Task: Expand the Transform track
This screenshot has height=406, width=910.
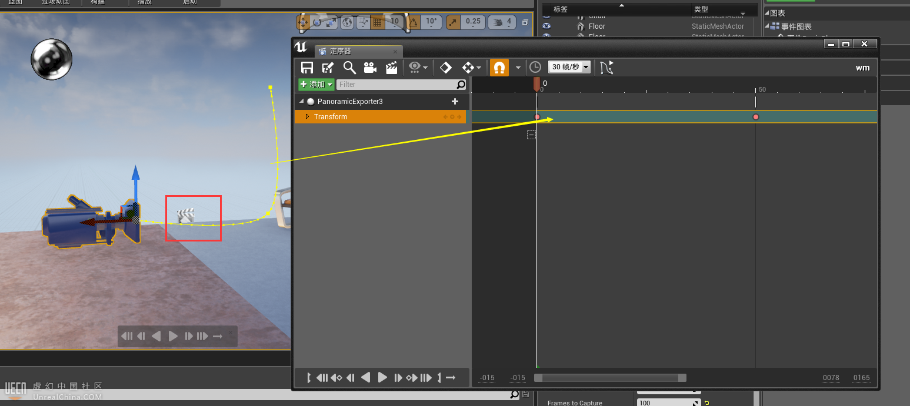Action: 307,117
